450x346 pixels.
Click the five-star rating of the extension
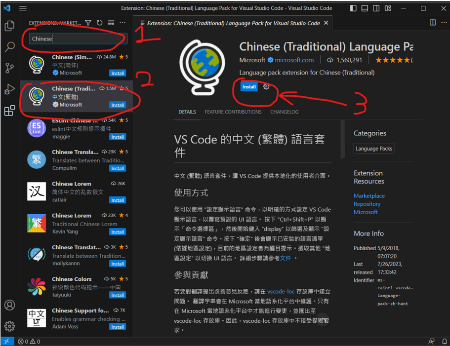[394, 60]
